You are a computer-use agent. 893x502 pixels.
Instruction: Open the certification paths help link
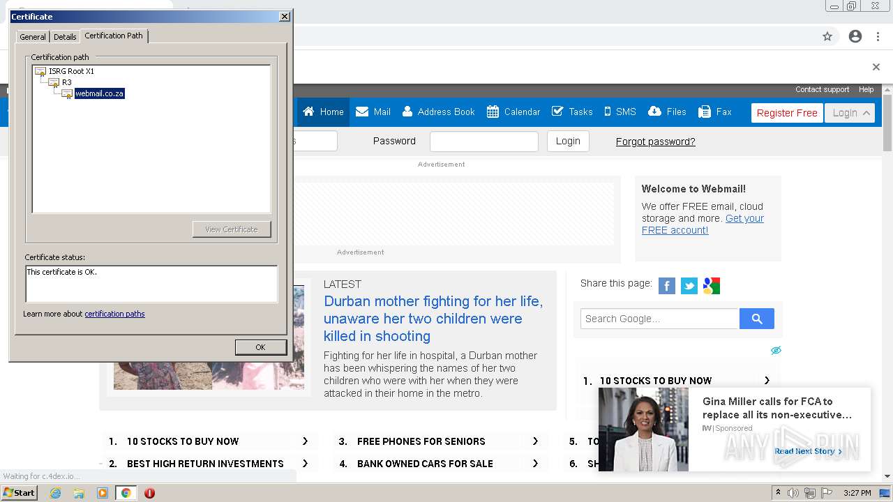114,314
